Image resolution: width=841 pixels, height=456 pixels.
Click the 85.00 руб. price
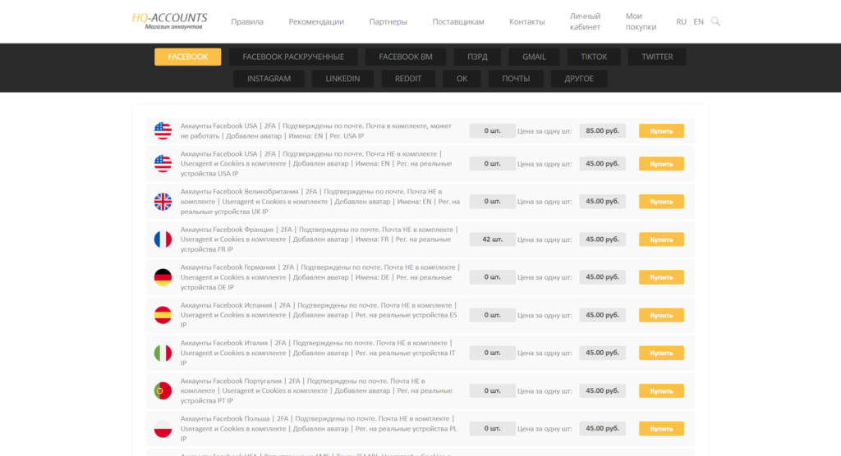coord(602,130)
